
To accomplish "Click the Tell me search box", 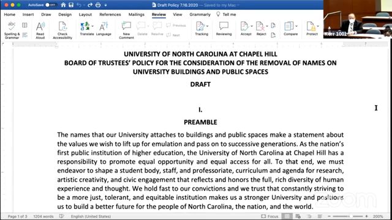I will point(226,15).
